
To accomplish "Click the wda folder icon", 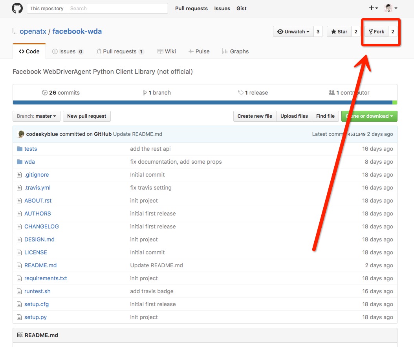I will coord(20,162).
